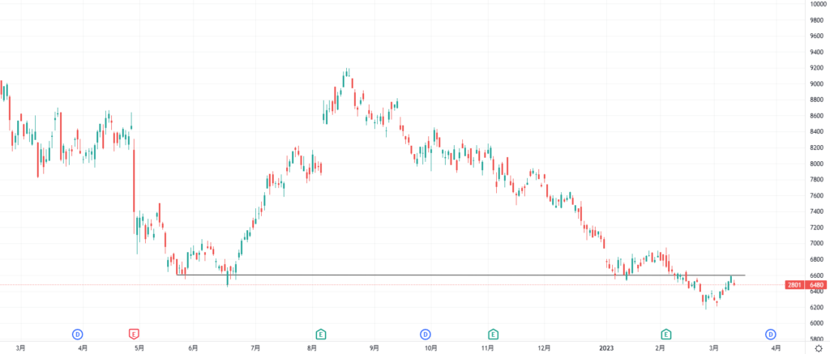This screenshot has width=830, height=354.
Task: Click the 5800 price axis label
Action: pos(817,339)
